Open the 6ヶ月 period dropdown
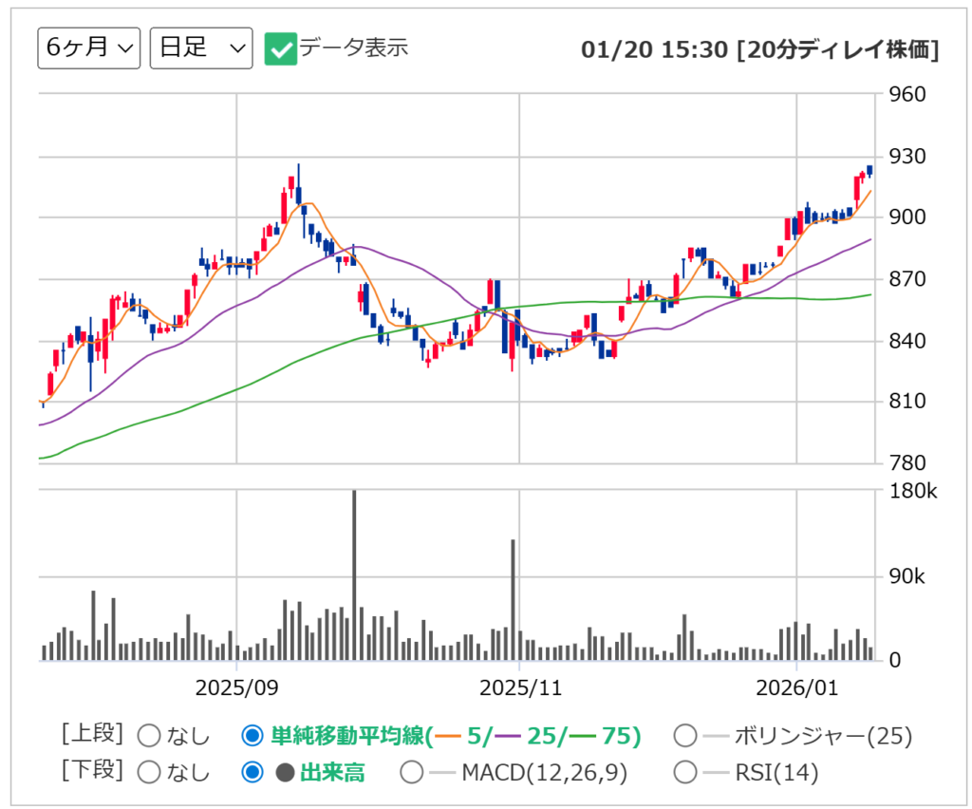Viewport: 972px width, 809px height. click(x=88, y=48)
